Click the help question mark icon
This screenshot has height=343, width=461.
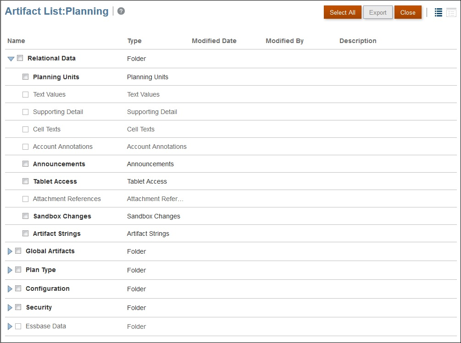click(121, 11)
